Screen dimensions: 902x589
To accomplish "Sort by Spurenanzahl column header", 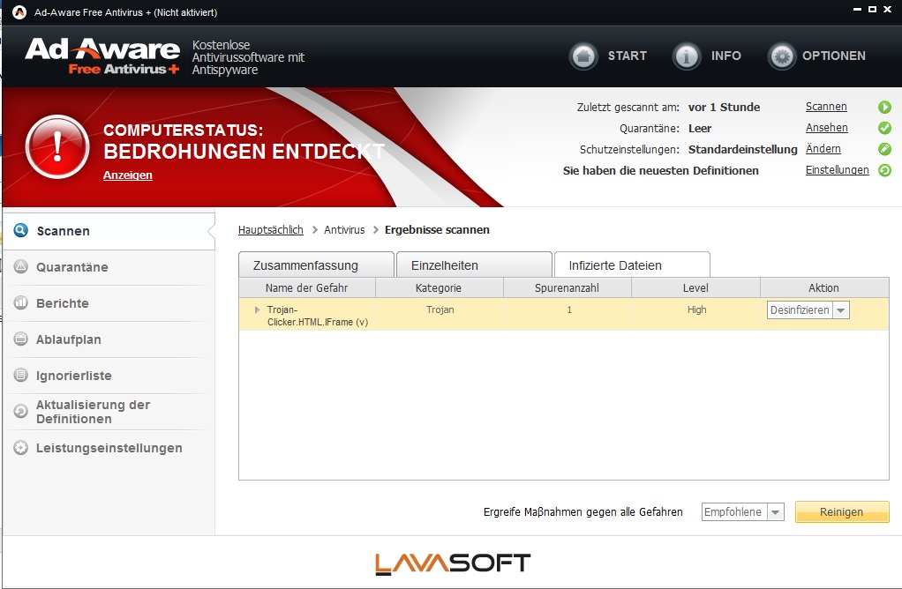I will (568, 288).
